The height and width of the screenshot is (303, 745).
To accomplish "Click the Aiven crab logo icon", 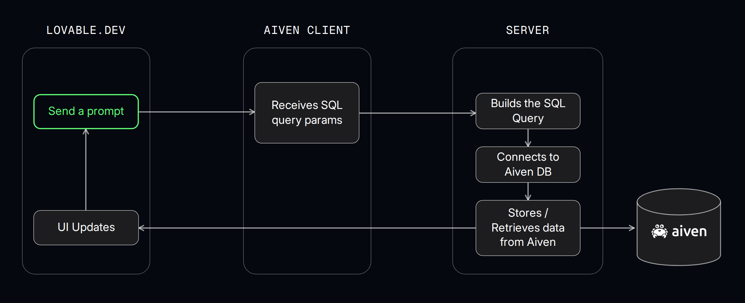I will 659,231.
